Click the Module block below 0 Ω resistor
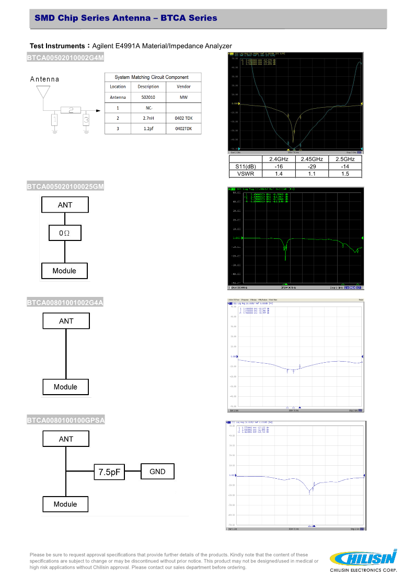This screenshot has height=587, width=415. pos(64,271)
